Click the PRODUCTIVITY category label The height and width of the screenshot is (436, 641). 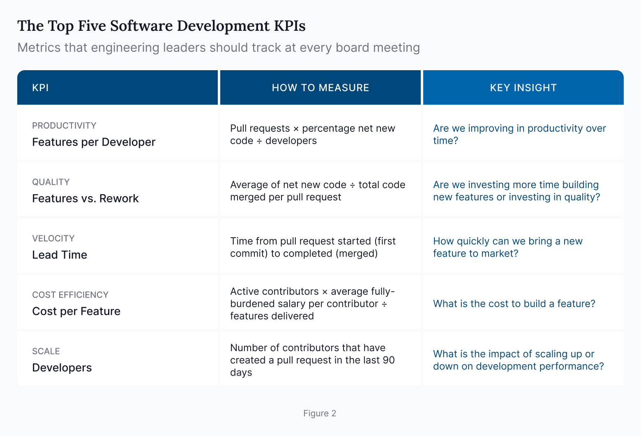(64, 126)
